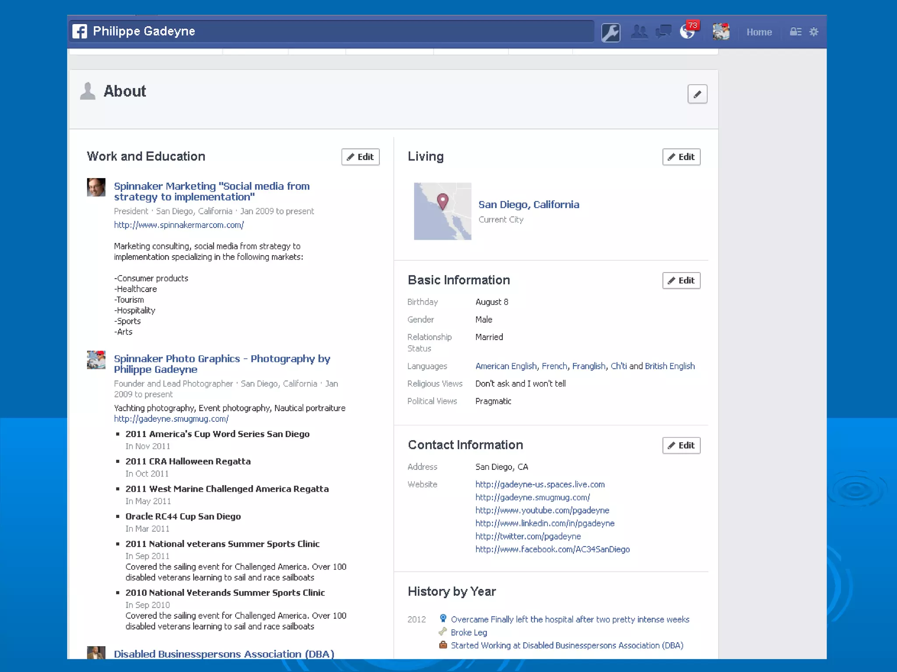The image size is (897, 672).
Task: Click the San Diego map thumbnail
Action: pyautogui.click(x=442, y=211)
